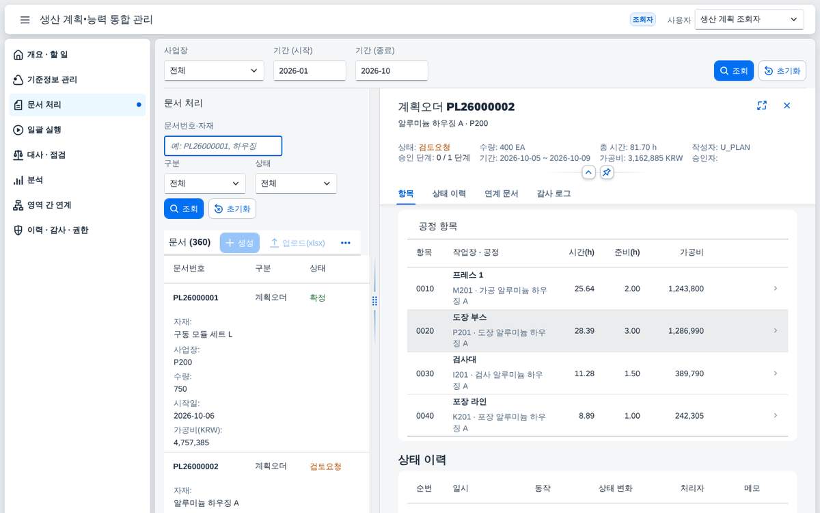Open the 상태 filter dropdown
Viewport: 820px width, 513px height.
(x=296, y=183)
